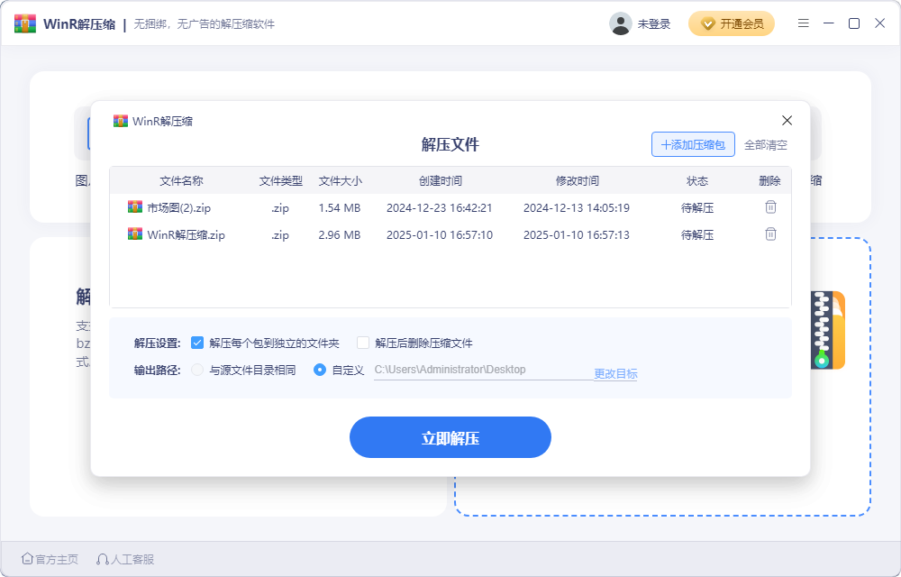This screenshot has height=577, width=901.
Task: Click the user avatar icon
Action: click(x=620, y=23)
